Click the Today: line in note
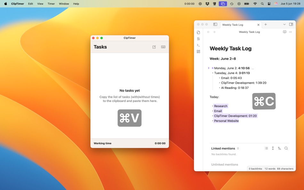 pyautogui.click(x=214, y=97)
